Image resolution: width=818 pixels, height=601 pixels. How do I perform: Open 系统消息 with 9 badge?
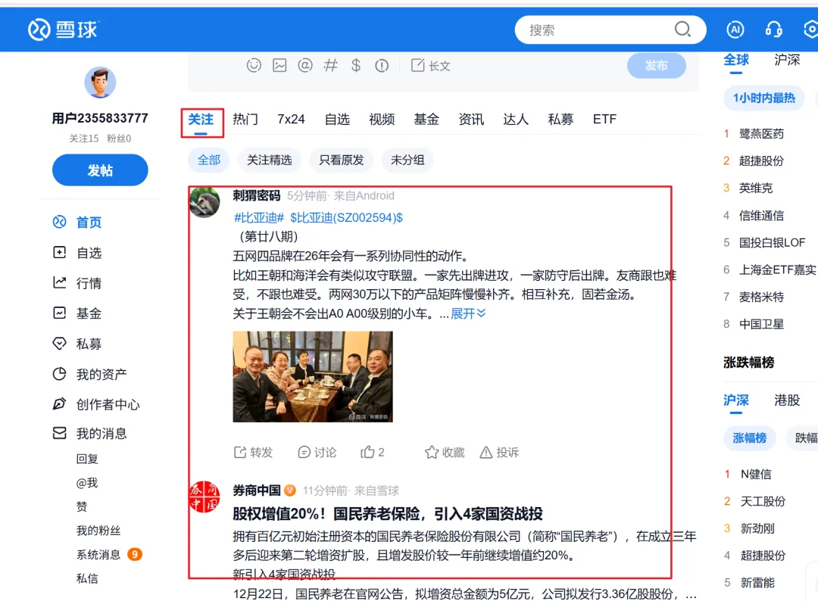click(x=108, y=555)
